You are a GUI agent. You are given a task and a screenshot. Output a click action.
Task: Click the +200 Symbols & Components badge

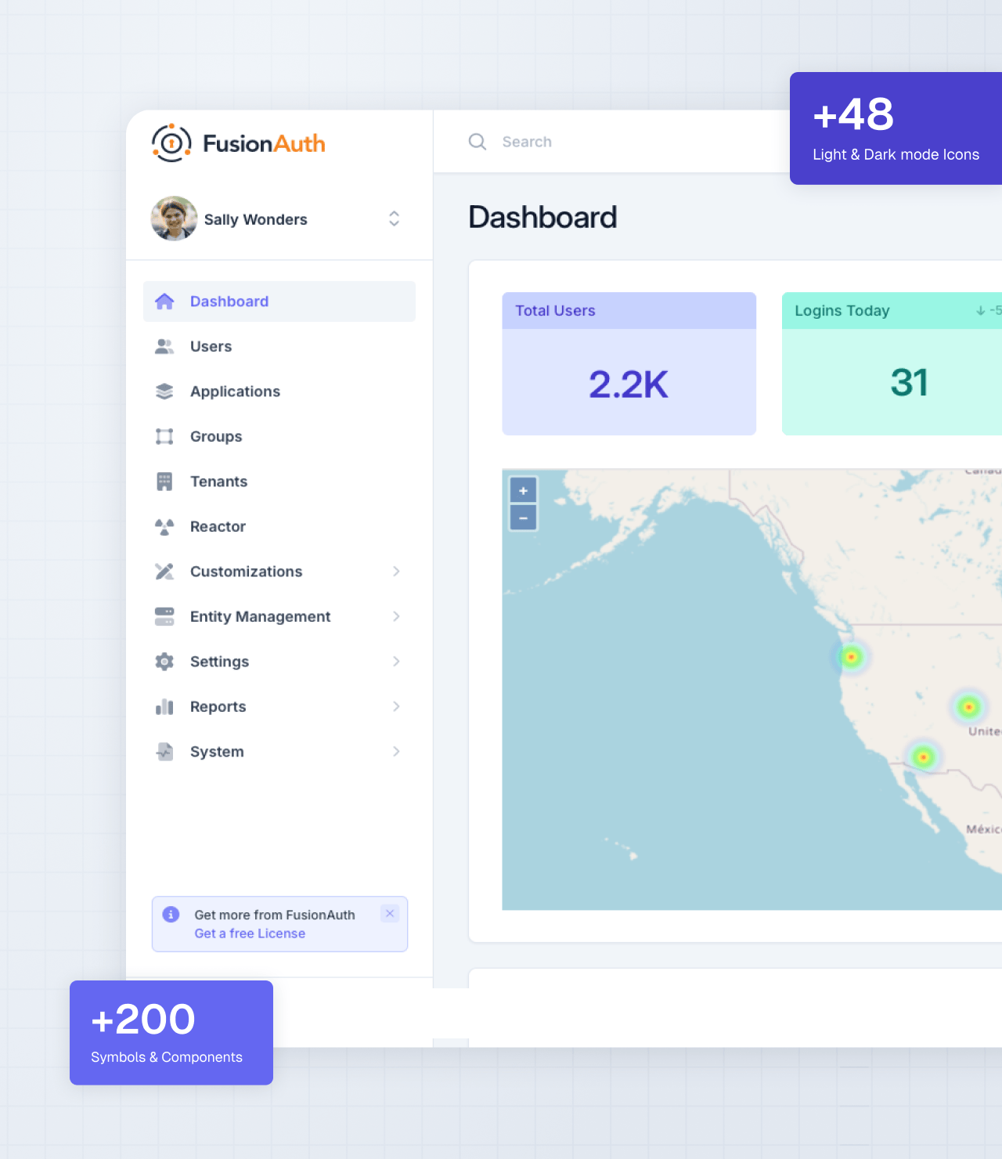(171, 1033)
